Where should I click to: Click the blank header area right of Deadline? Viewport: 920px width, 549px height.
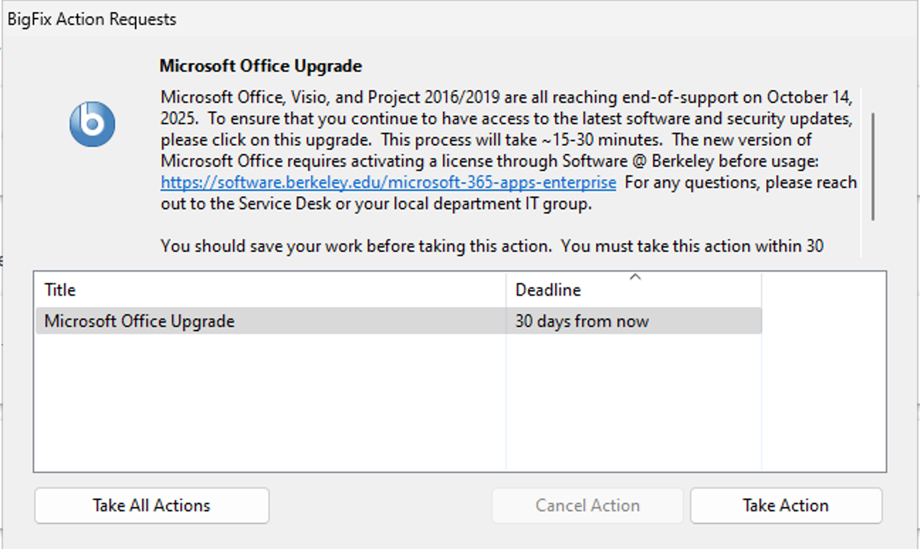pos(823,289)
